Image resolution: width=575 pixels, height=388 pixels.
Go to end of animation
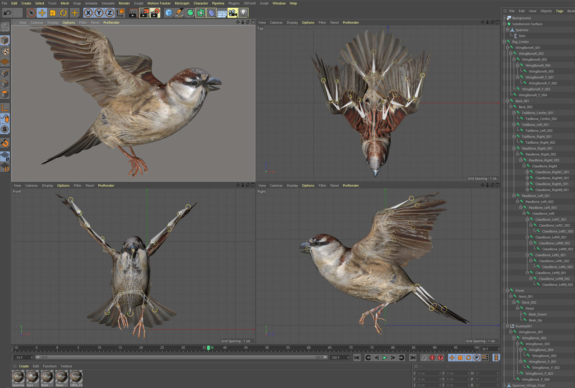412,358
